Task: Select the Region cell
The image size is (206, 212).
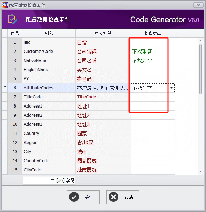Action: point(49,143)
